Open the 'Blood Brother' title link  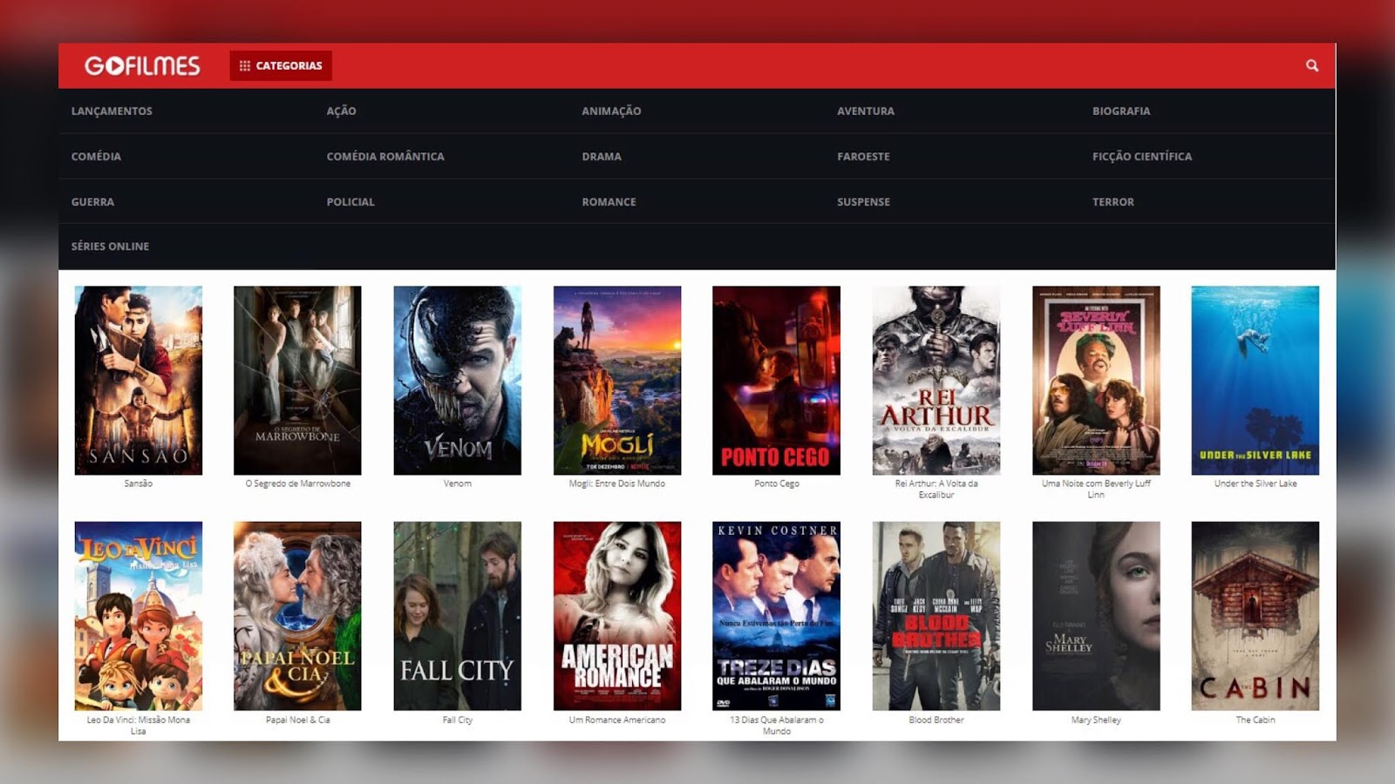pyautogui.click(x=936, y=720)
